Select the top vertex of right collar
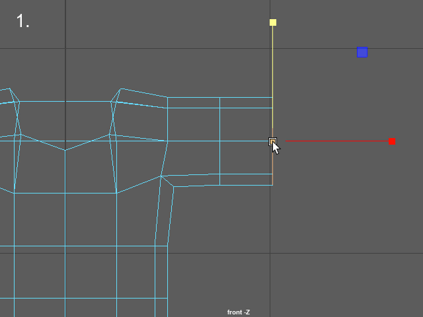The width and height of the screenshot is (423, 317). point(122,88)
